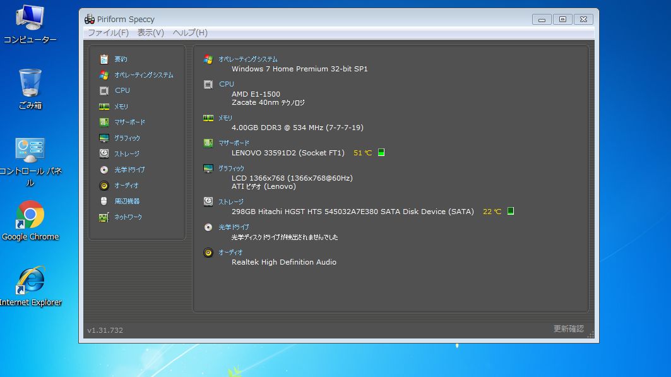
Task: Click the motherboard icon in summary panel
Action: pyautogui.click(x=208, y=143)
